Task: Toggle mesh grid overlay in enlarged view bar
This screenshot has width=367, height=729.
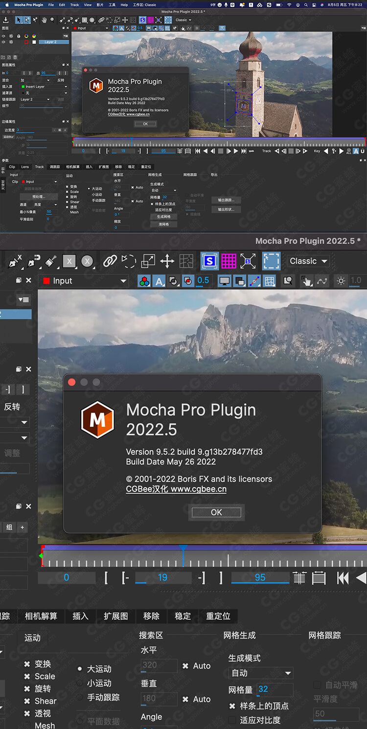Action: pyautogui.click(x=270, y=281)
